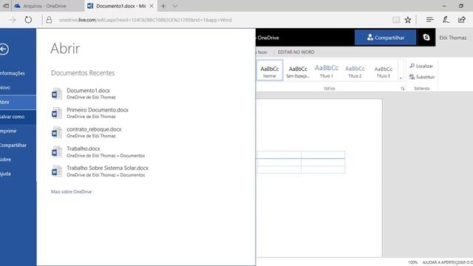The height and width of the screenshot is (266, 473).
Task: Click the Elói Thomaz account name
Action: click(x=453, y=38)
